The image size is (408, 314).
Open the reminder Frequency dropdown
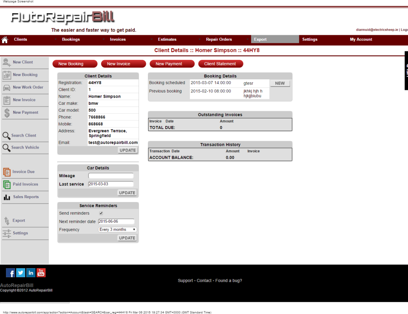coord(117,229)
